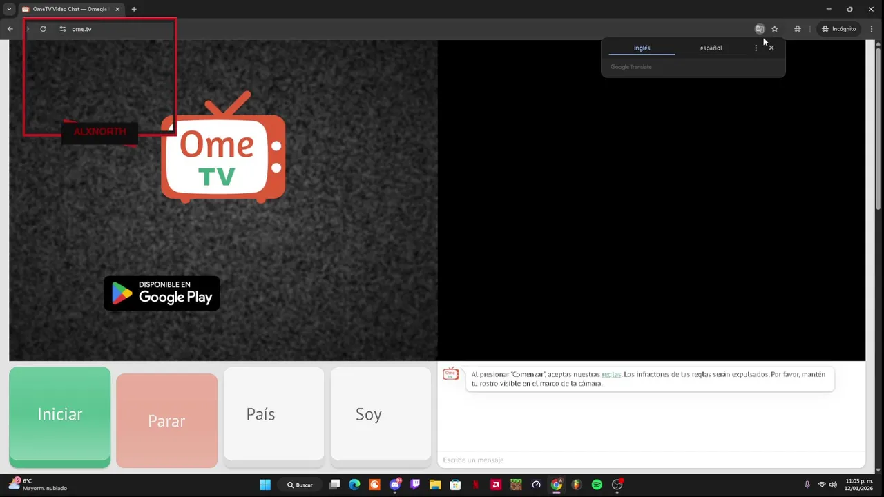This screenshot has height=497, width=884.
Task: Open FL Studio from the taskbar
Action: point(577,485)
